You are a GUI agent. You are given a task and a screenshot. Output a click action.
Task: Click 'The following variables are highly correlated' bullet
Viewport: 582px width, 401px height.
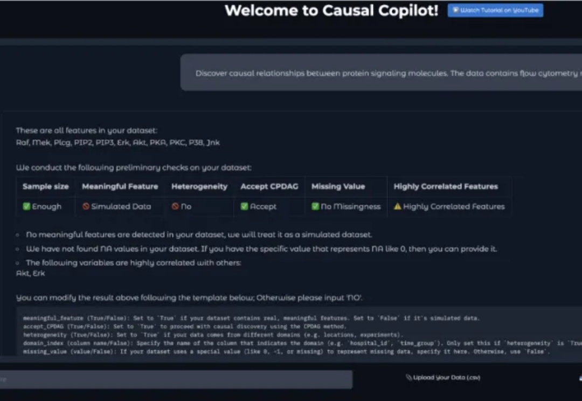pos(134,263)
